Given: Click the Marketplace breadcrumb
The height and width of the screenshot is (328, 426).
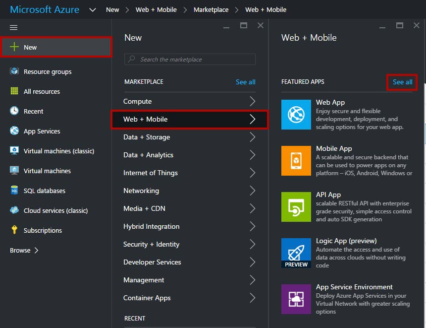Looking at the screenshot, I should click(211, 10).
